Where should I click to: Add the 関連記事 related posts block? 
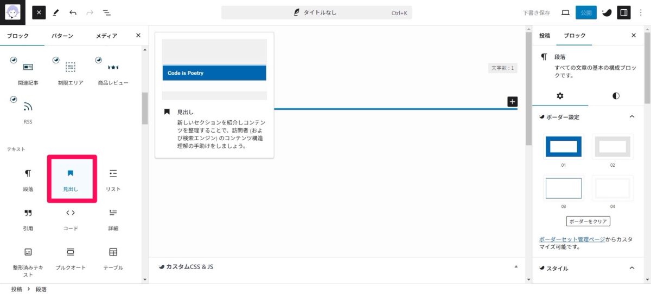tap(28, 73)
